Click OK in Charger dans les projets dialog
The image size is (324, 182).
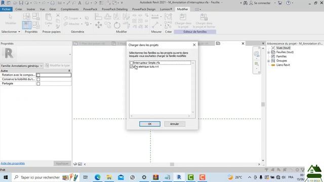point(150,124)
